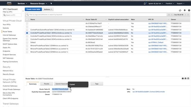This screenshot has height=107, width=191.
Task: Open the Frankfurt region dropdown
Action: pos(170,4)
